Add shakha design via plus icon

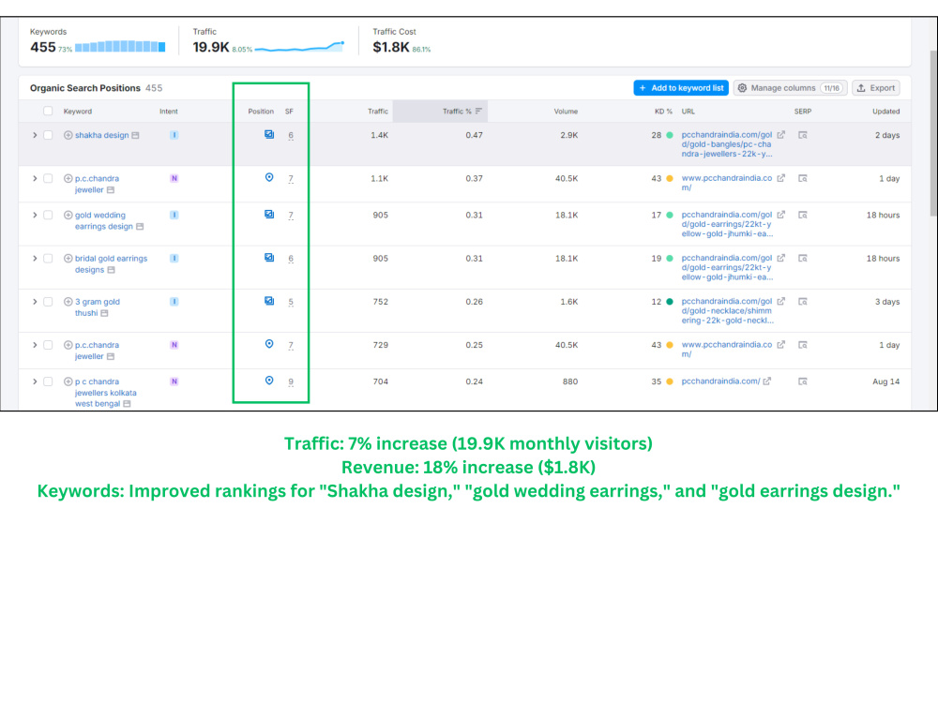pos(68,135)
